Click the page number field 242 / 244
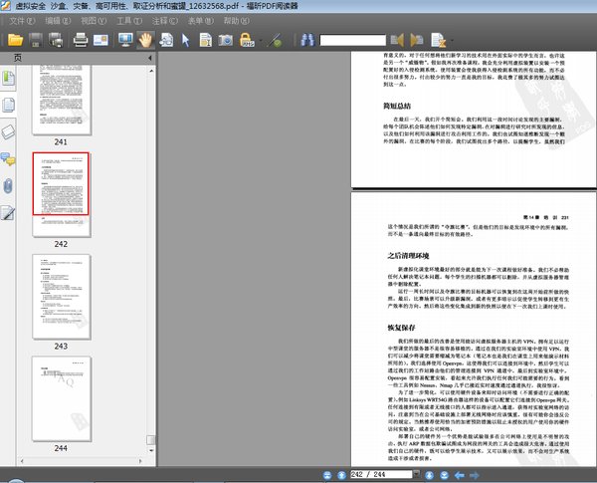 pyautogui.click(x=381, y=475)
